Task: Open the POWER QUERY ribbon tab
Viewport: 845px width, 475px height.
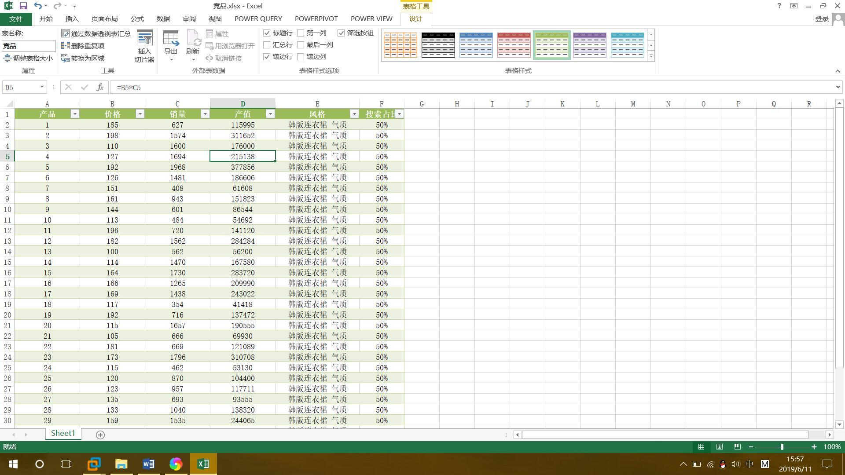Action: (x=258, y=18)
